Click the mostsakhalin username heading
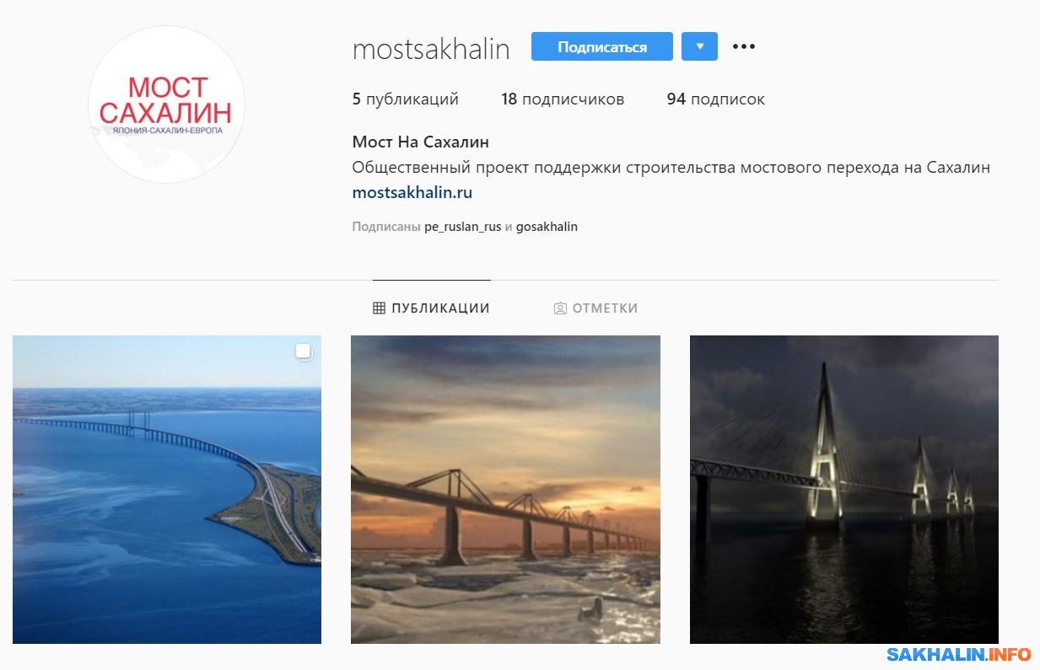Screen dimensions: 1040x670 (x=431, y=49)
